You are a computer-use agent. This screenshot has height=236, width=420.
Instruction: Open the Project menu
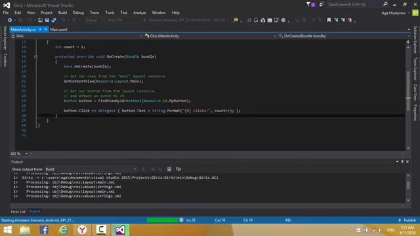47,12
